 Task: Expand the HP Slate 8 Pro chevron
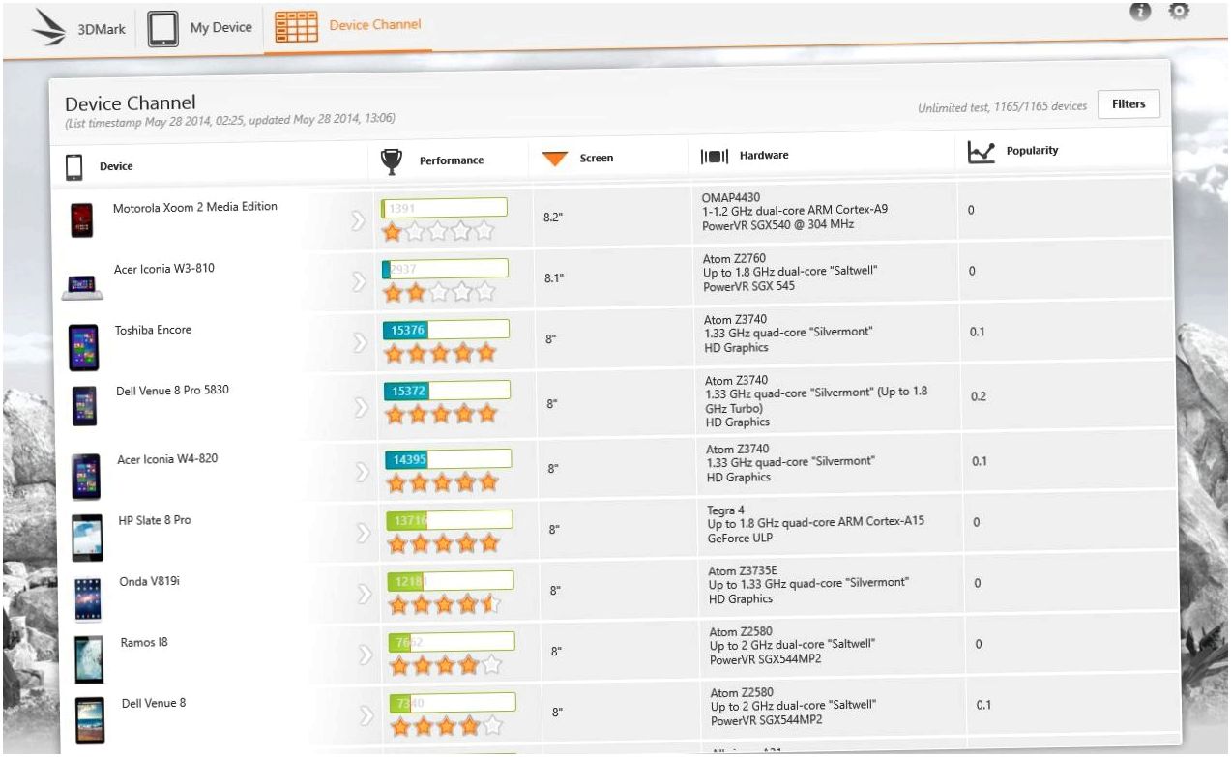pyautogui.click(x=365, y=533)
